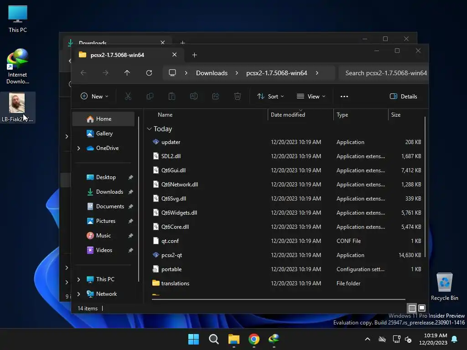Open Gallery in navigation pane
The height and width of the screenshot is (350, 467).
(x=104, y=134)
